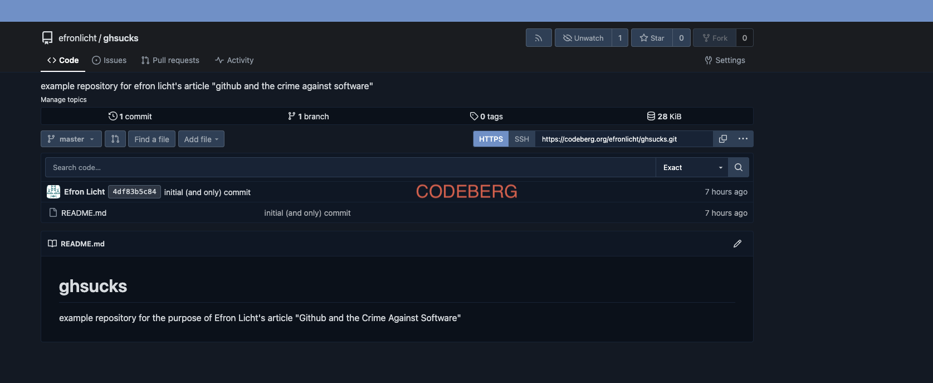Image resolution: width=933 pixels, height=383 pixels.
Task: Click the '7 hours ago' timestamp beside commit 4df83b5c84
Action: (726, 192)
